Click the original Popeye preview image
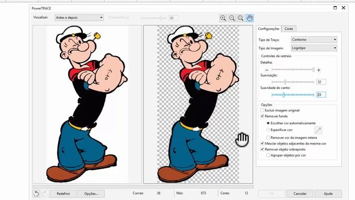The image size is (355, 200). (x=87, y=104)
